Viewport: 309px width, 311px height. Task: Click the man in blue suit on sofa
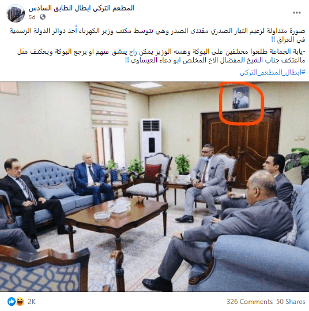pyautogui.click(x=92, y=177)
